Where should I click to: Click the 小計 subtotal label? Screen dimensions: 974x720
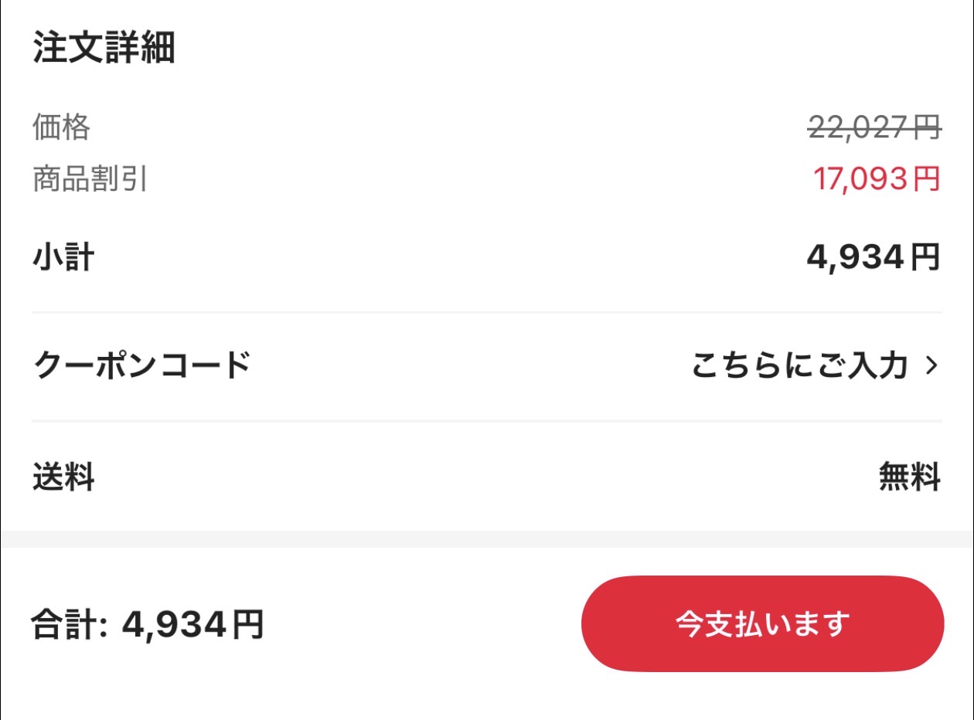(x=63, y=258)
